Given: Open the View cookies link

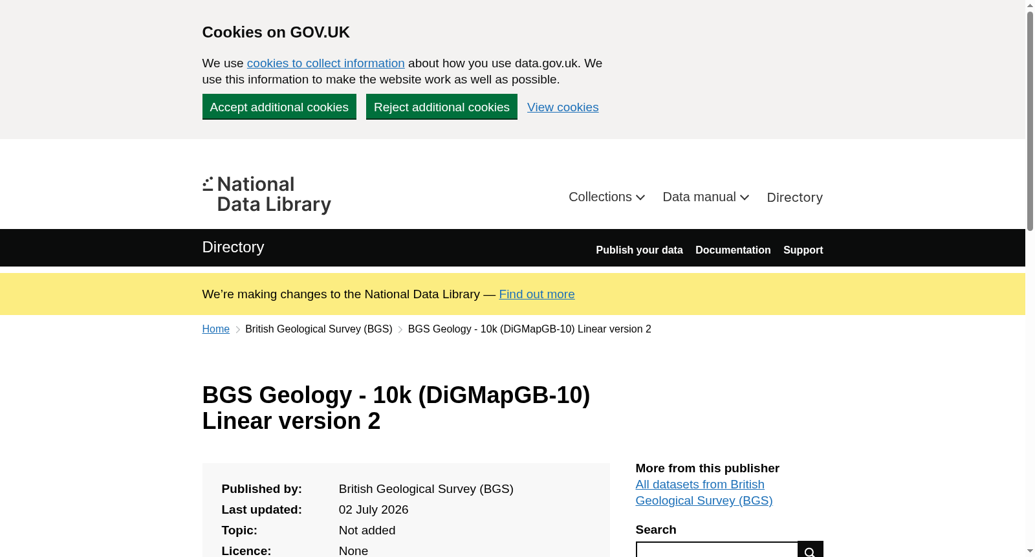Looking at the screenshot, I should [x=563, y=107].
